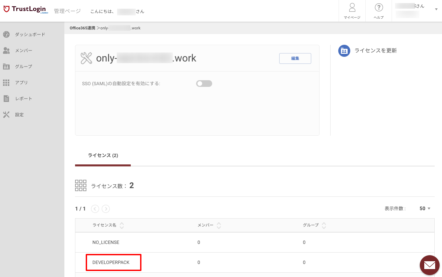
Task: Click the settings wrench icon in the sidebar
Action: [6, 115]
